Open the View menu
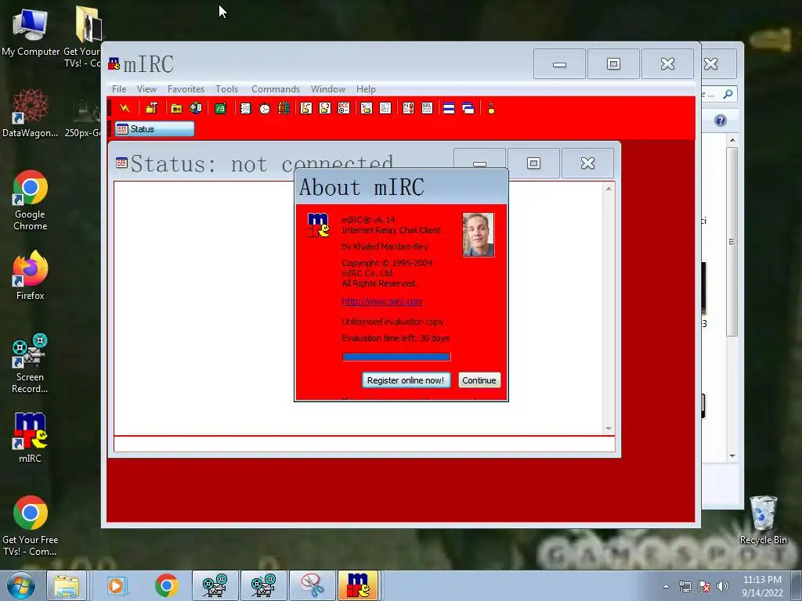Screen dimensions: 802x601 [146, 89]
